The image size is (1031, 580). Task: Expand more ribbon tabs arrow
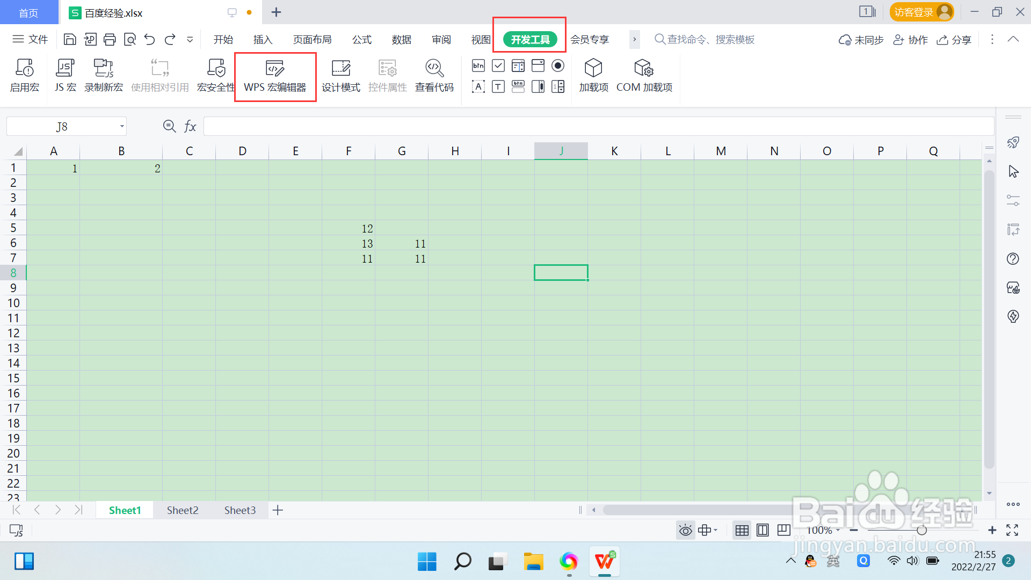tap(635, 39)
